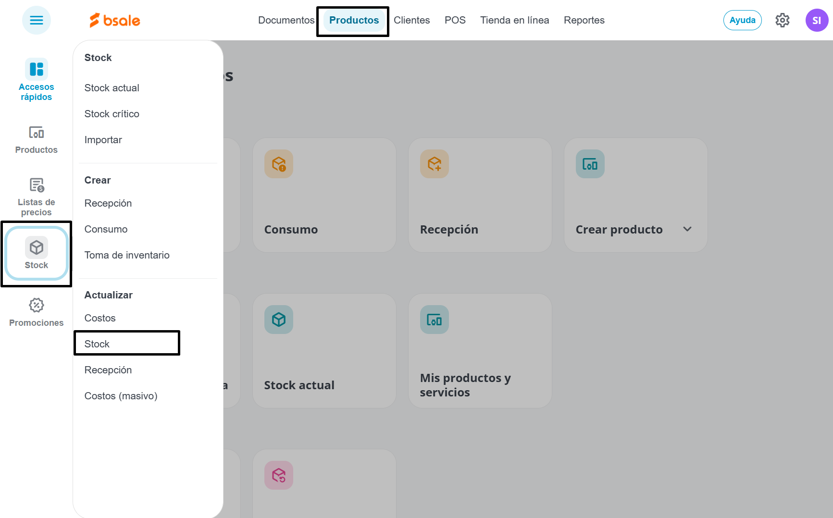The height and width of the screenshot is (518, 833).
Task: Open the Clientes menu
Action: (412, 20)
